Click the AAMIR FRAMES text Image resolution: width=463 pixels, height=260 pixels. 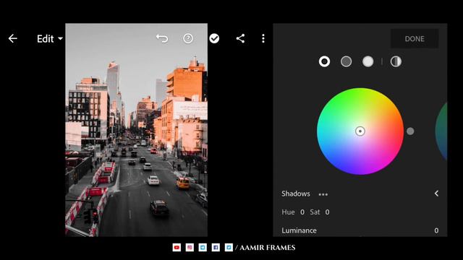coord(267,248)
